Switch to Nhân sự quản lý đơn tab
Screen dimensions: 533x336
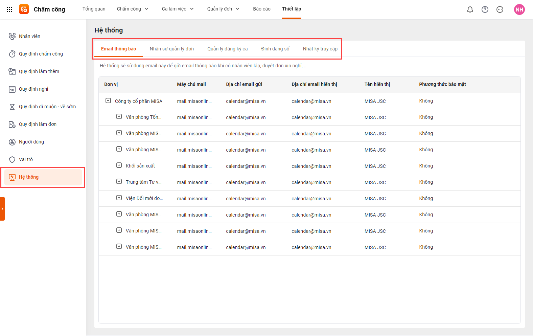pyautogui.click(x=172, y=49)
